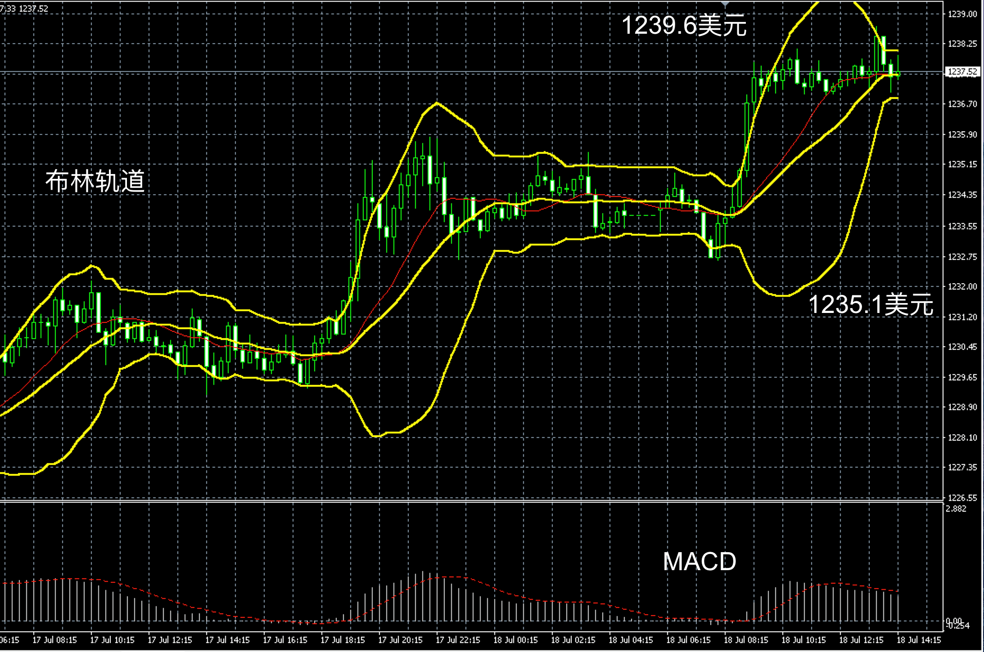Select the 1239.6美元 text label

[x=684, y=25]
